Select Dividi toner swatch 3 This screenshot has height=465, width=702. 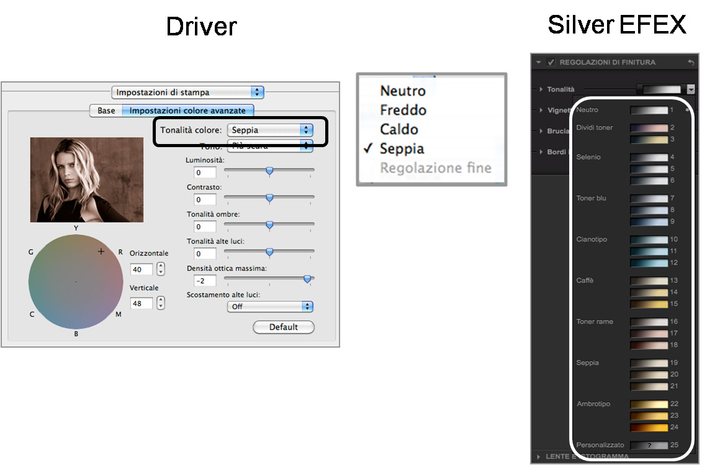649,139
